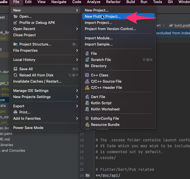This screenshot has width=190, height=179.
Task: Click the Dart File icon
Action: [x=87, y=97]
